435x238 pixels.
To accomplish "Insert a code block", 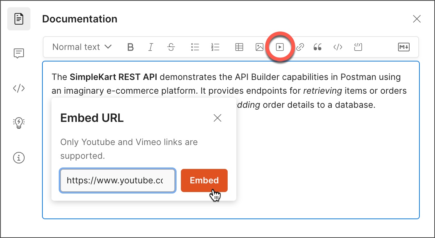I will (358, 47).
